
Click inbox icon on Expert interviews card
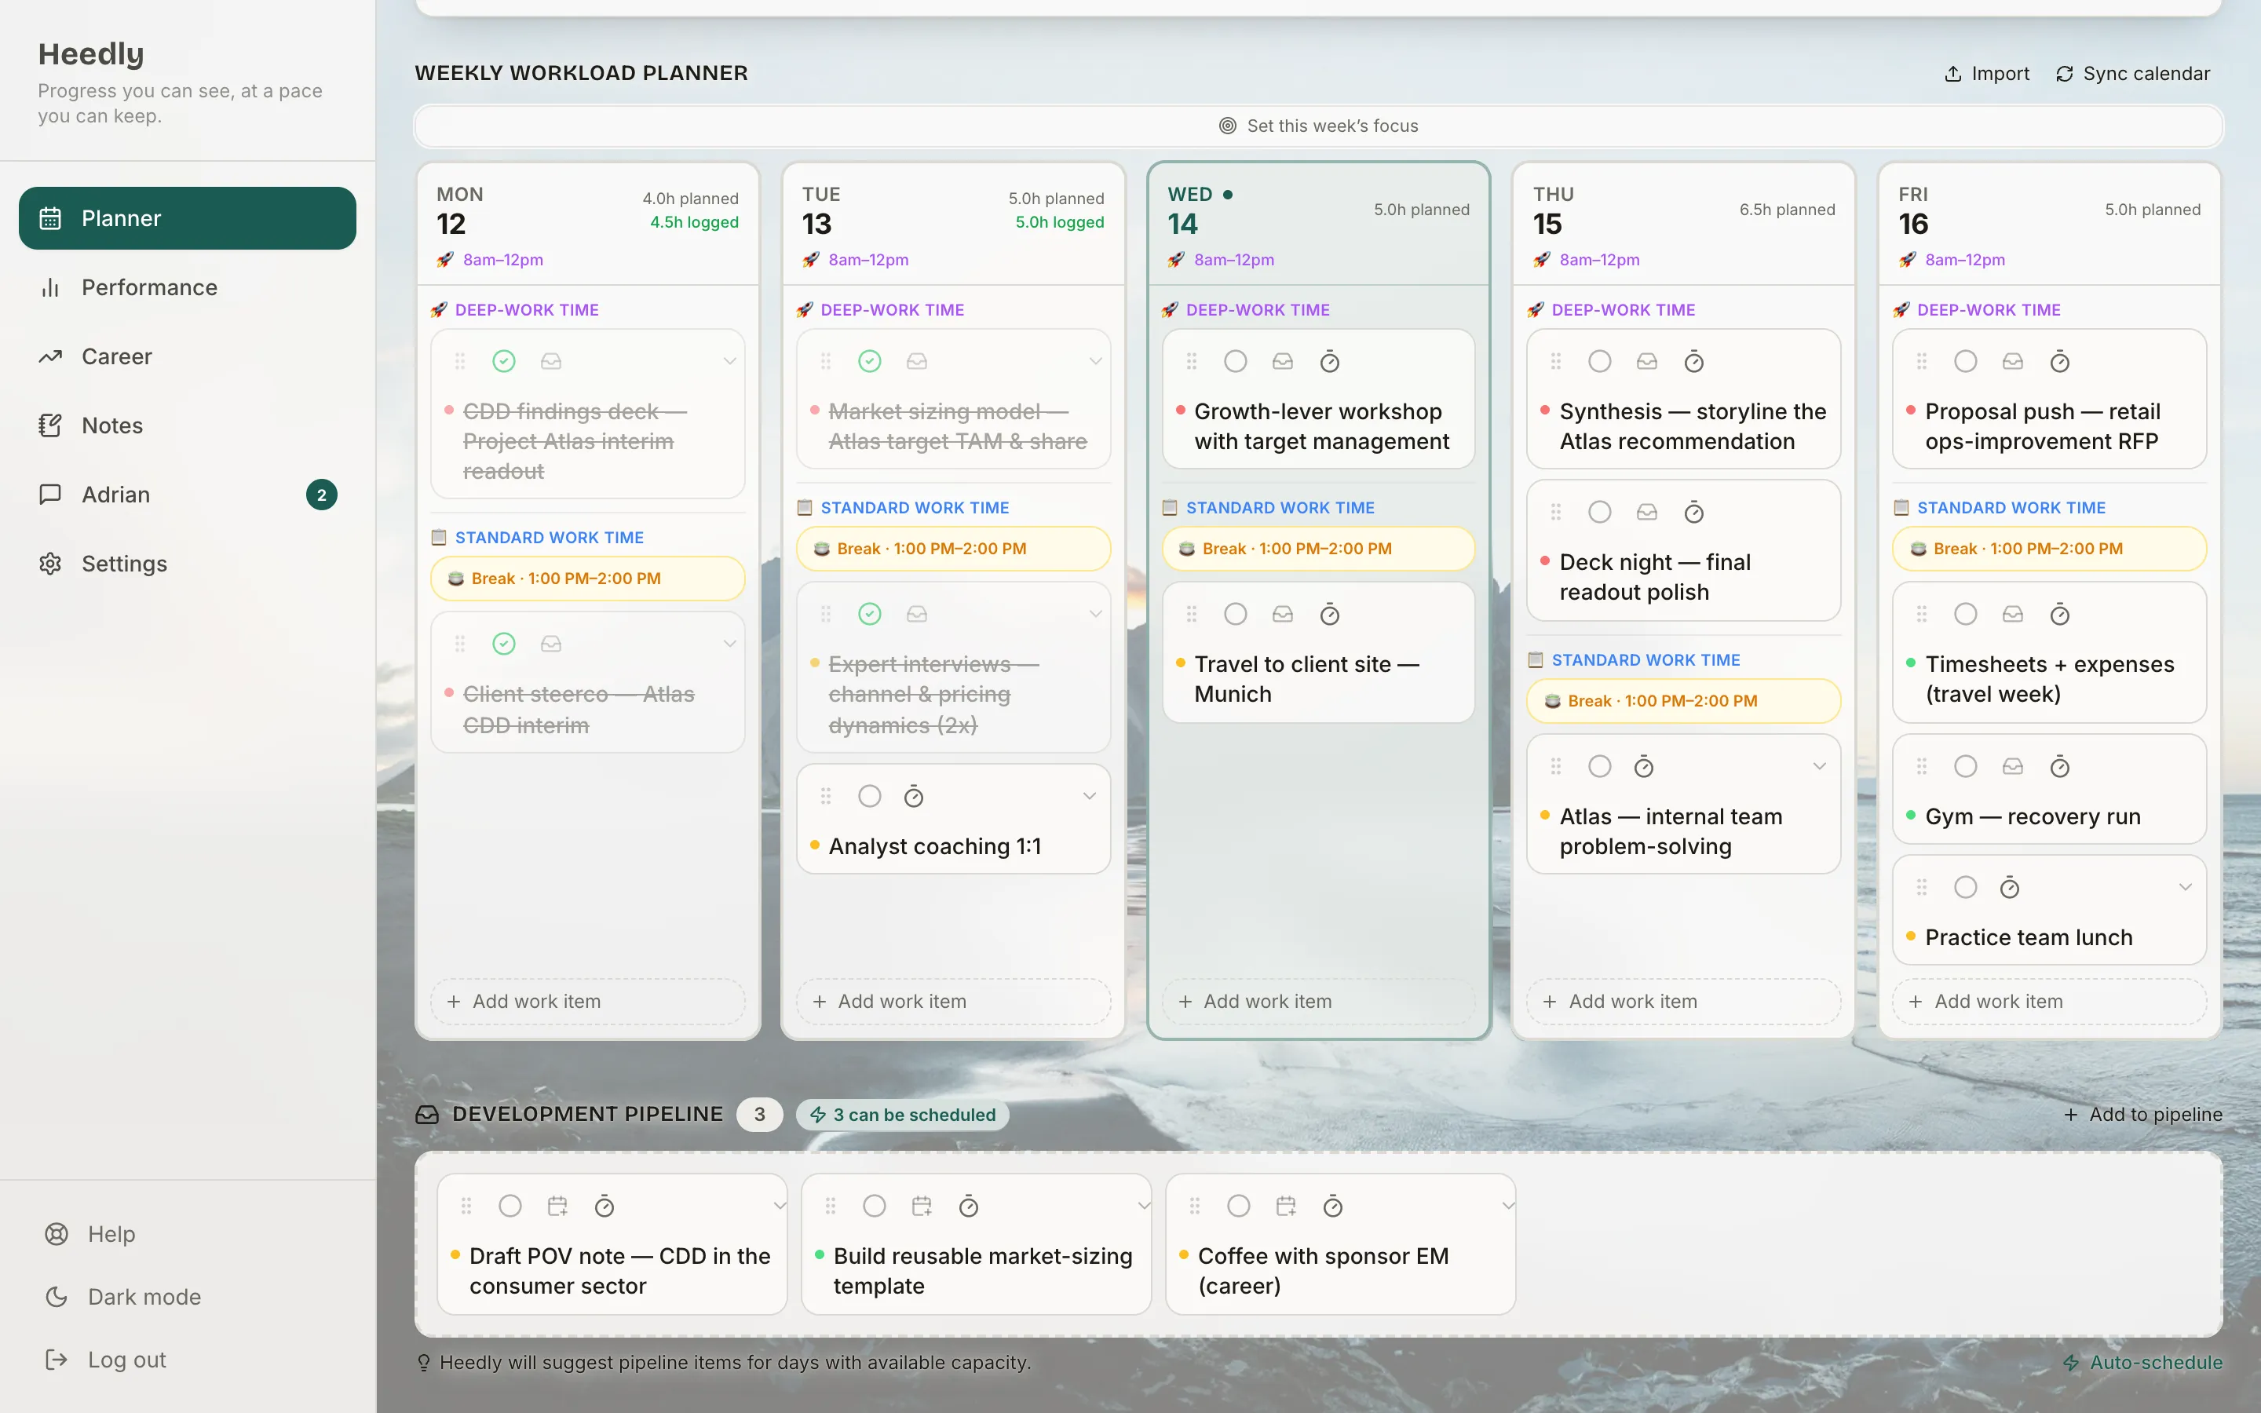pos(916,614)
